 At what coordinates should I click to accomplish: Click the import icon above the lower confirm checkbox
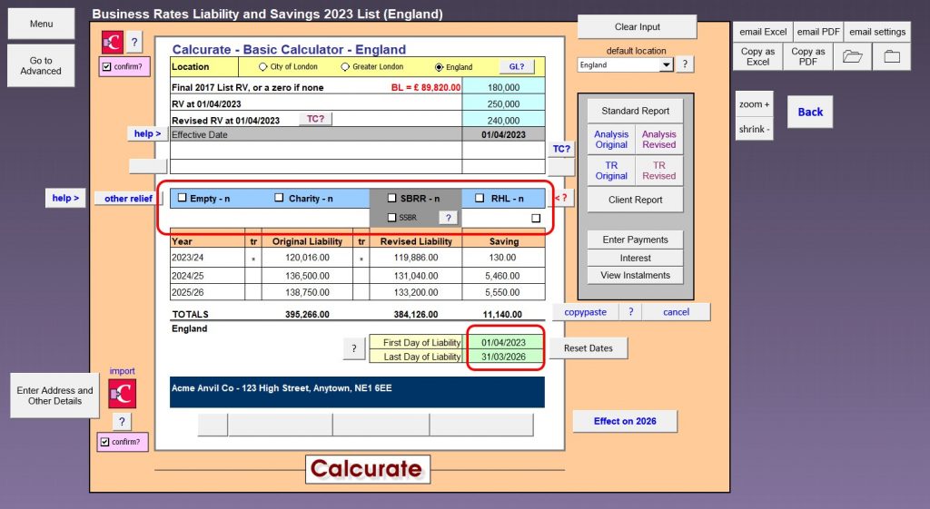(x=122, y=393)
